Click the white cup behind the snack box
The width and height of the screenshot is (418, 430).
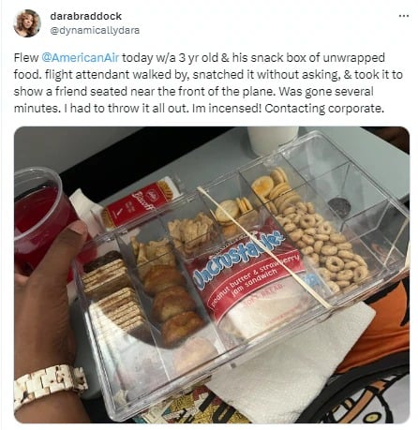click(273, 140)
